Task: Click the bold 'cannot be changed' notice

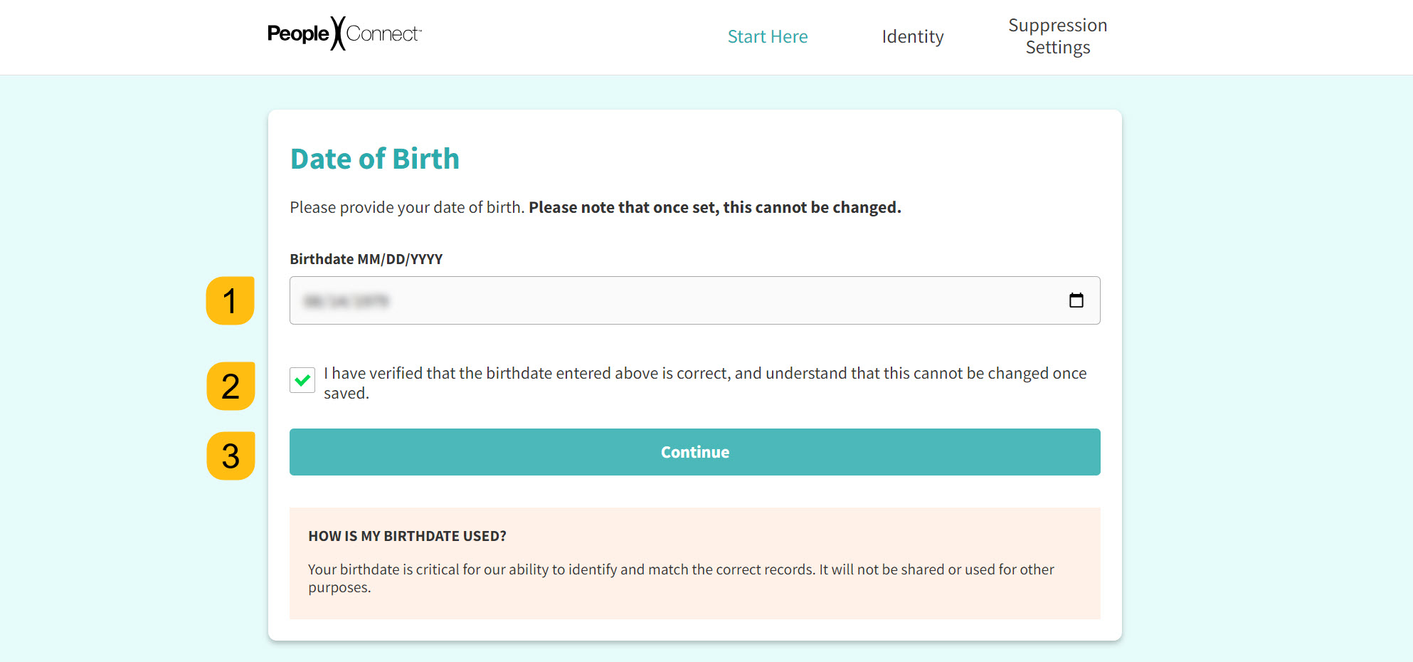Action: point(715,207)
